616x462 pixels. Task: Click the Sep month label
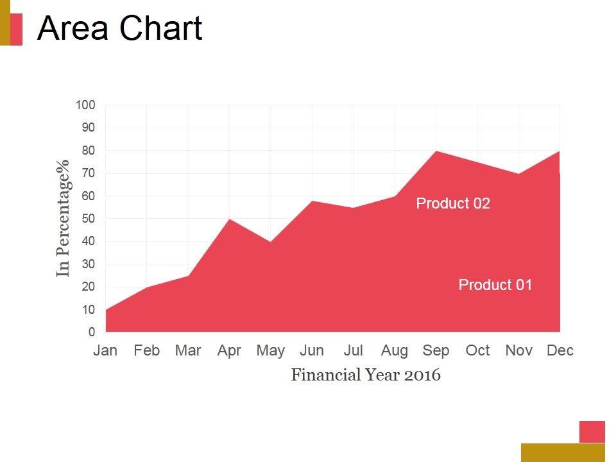[436, 350]
